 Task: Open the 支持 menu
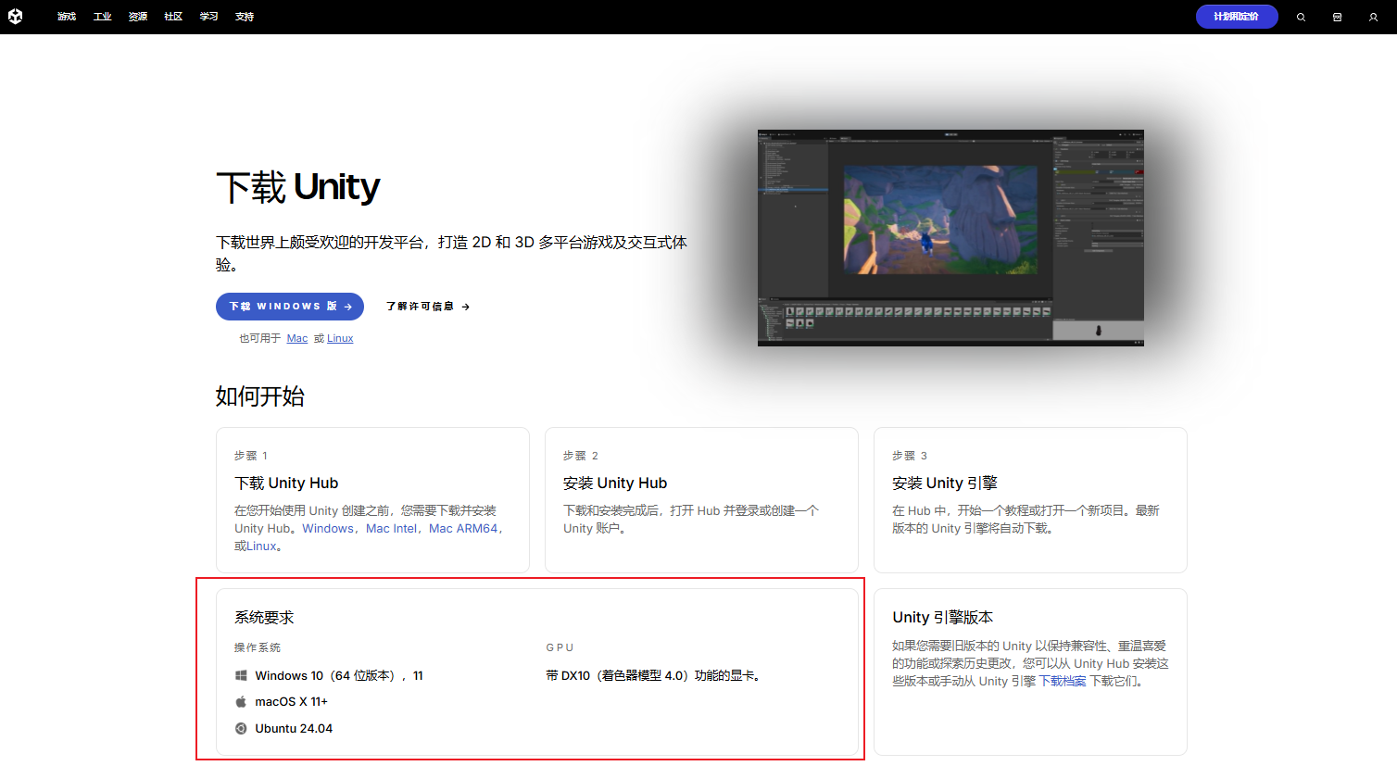pyautogui.click(x=245, y=16)
